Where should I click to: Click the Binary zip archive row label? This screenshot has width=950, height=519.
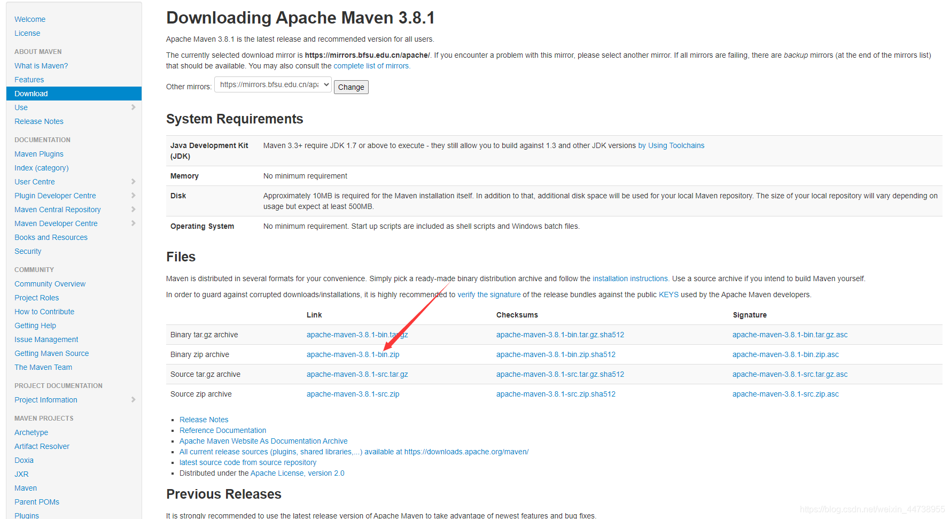pyautogui.click(x=200, y=354)
